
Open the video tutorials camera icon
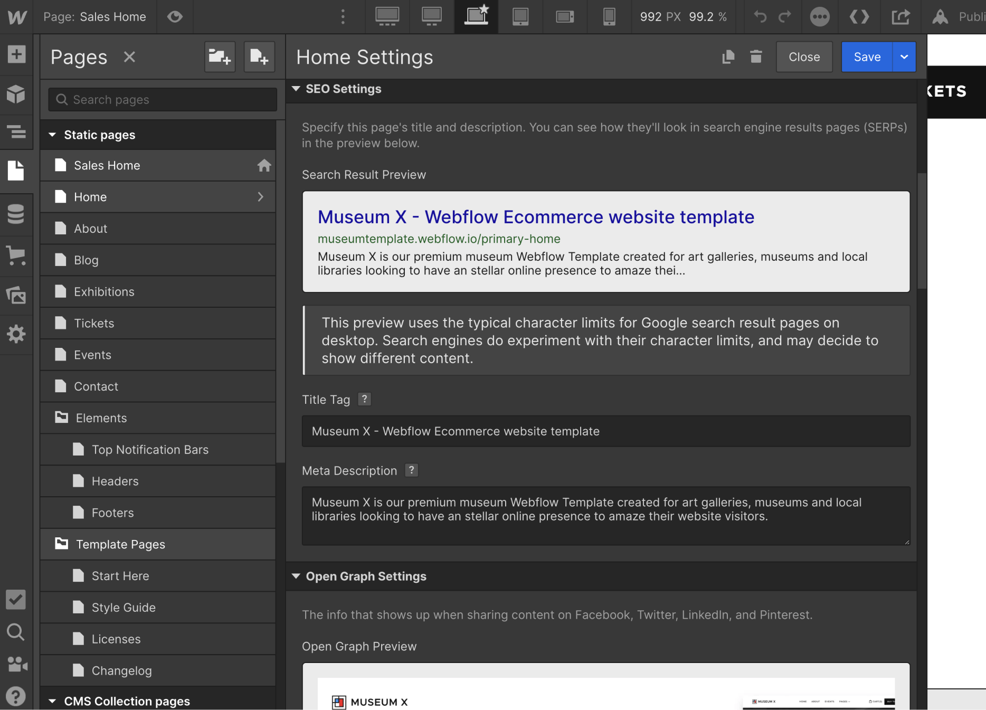tap(16, 664)
